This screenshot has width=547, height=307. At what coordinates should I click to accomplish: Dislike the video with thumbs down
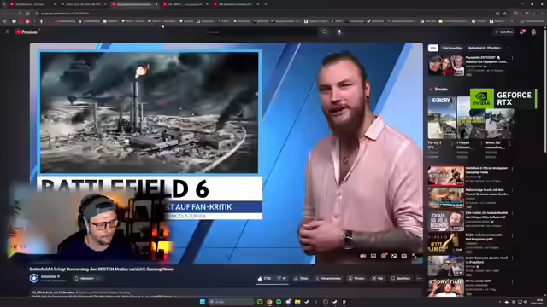click(x=281, y=279)
